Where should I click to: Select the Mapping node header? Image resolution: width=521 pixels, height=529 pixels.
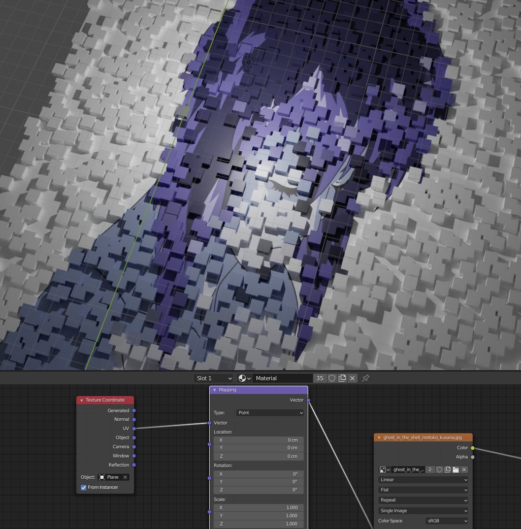point(258,390)
